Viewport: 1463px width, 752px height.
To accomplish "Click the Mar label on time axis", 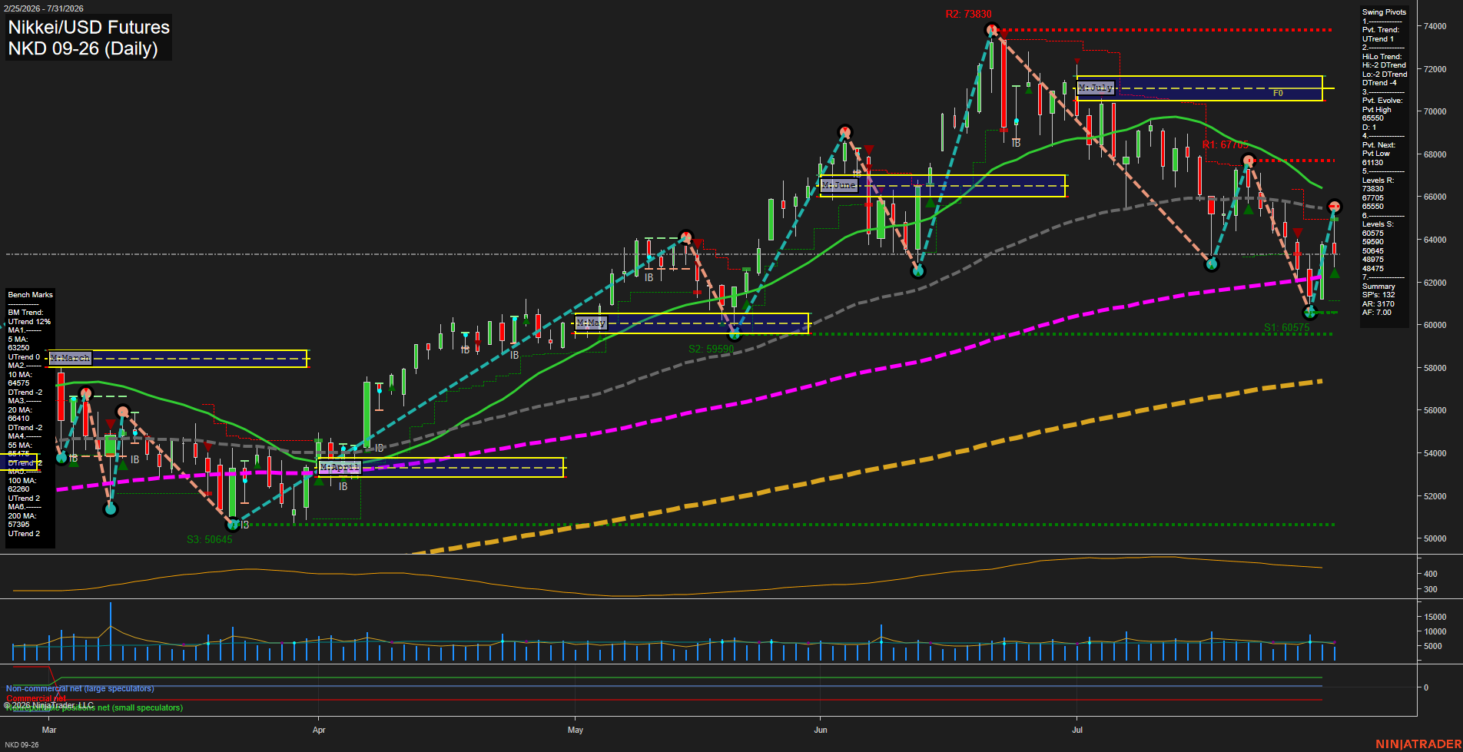I will pyautogui.click(x=49, y=730).
